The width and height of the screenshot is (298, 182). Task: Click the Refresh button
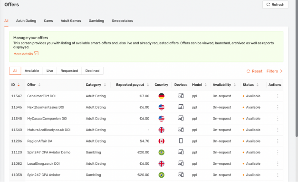click(275, 5)
